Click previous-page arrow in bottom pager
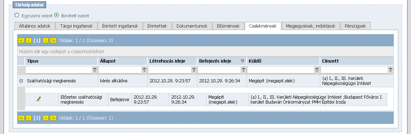411x134 pixels. 29,118
